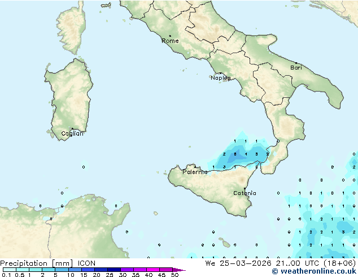Click the legend arrow tip past 50
This screenshot has height=277, width=358.
click(179, 270)
